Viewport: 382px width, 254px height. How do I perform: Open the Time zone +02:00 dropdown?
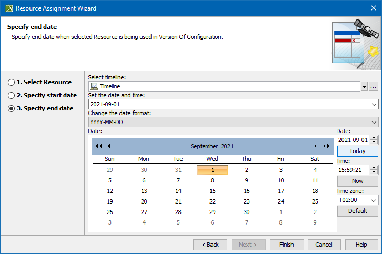click(374, 200)
